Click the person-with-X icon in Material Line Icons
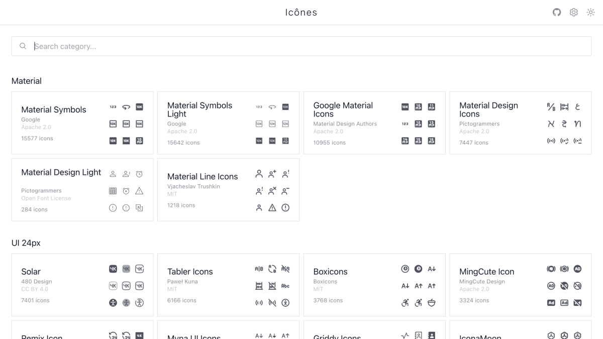The image size is (603, 339). click(x=272, y=191)
